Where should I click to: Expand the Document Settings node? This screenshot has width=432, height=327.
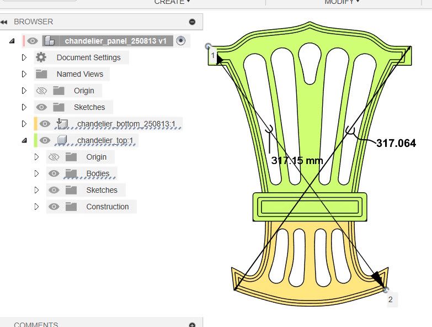pyautogui.click(x=24, y=57)
